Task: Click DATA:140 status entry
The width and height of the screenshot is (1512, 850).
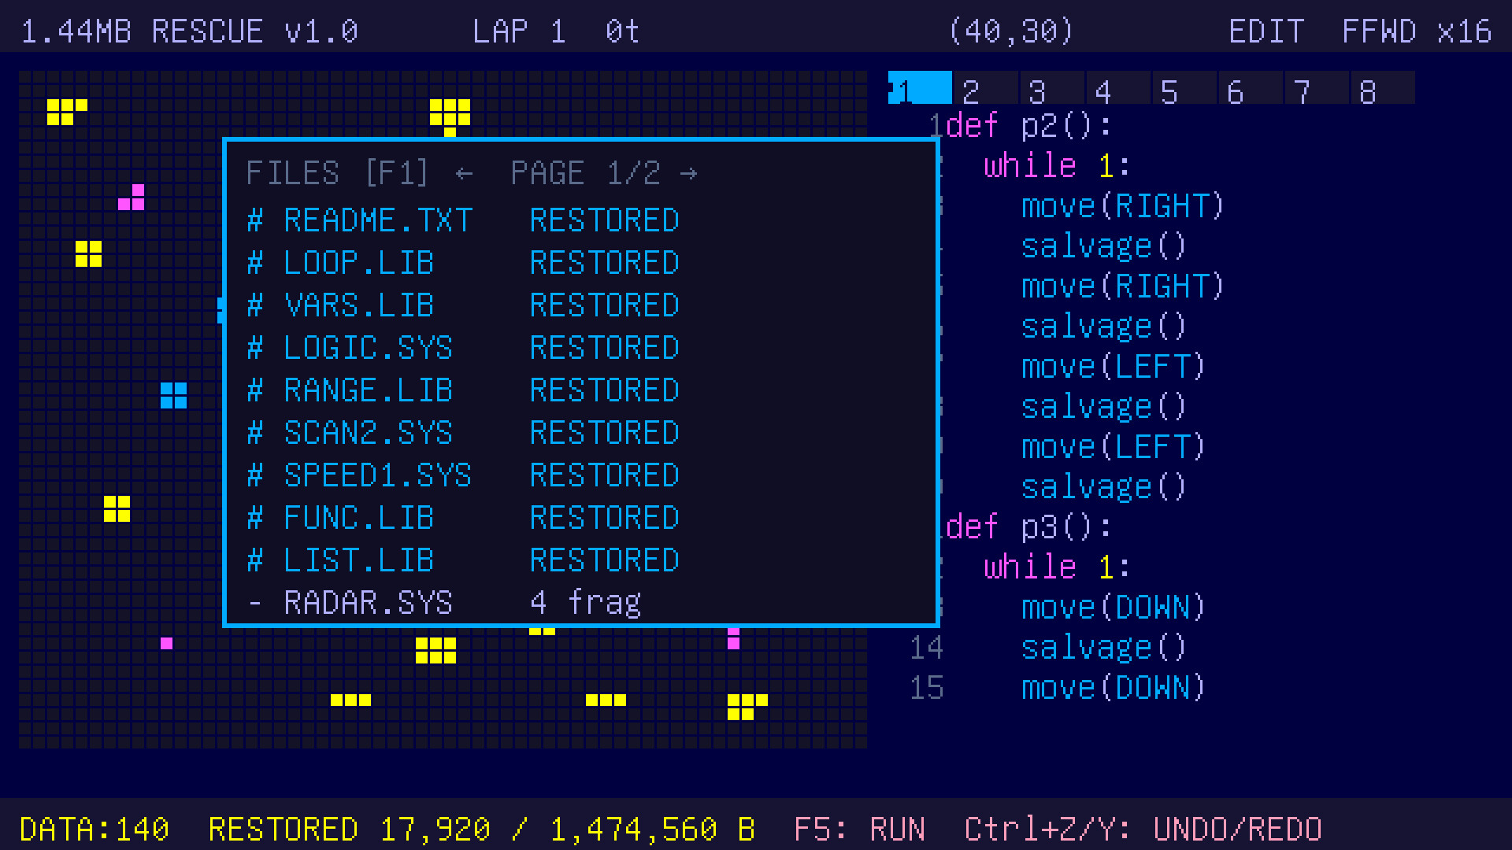Action: pos(94,830)
